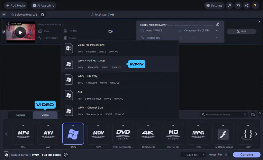Click the detect device icon beside search

(x=253, y=115)
